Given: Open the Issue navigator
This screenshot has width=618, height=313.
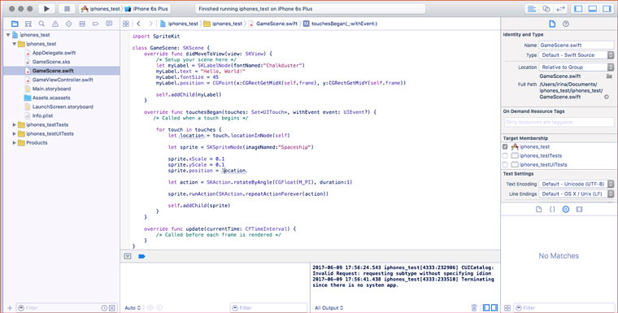Looking at the screenshot, I should coord(55,24).
